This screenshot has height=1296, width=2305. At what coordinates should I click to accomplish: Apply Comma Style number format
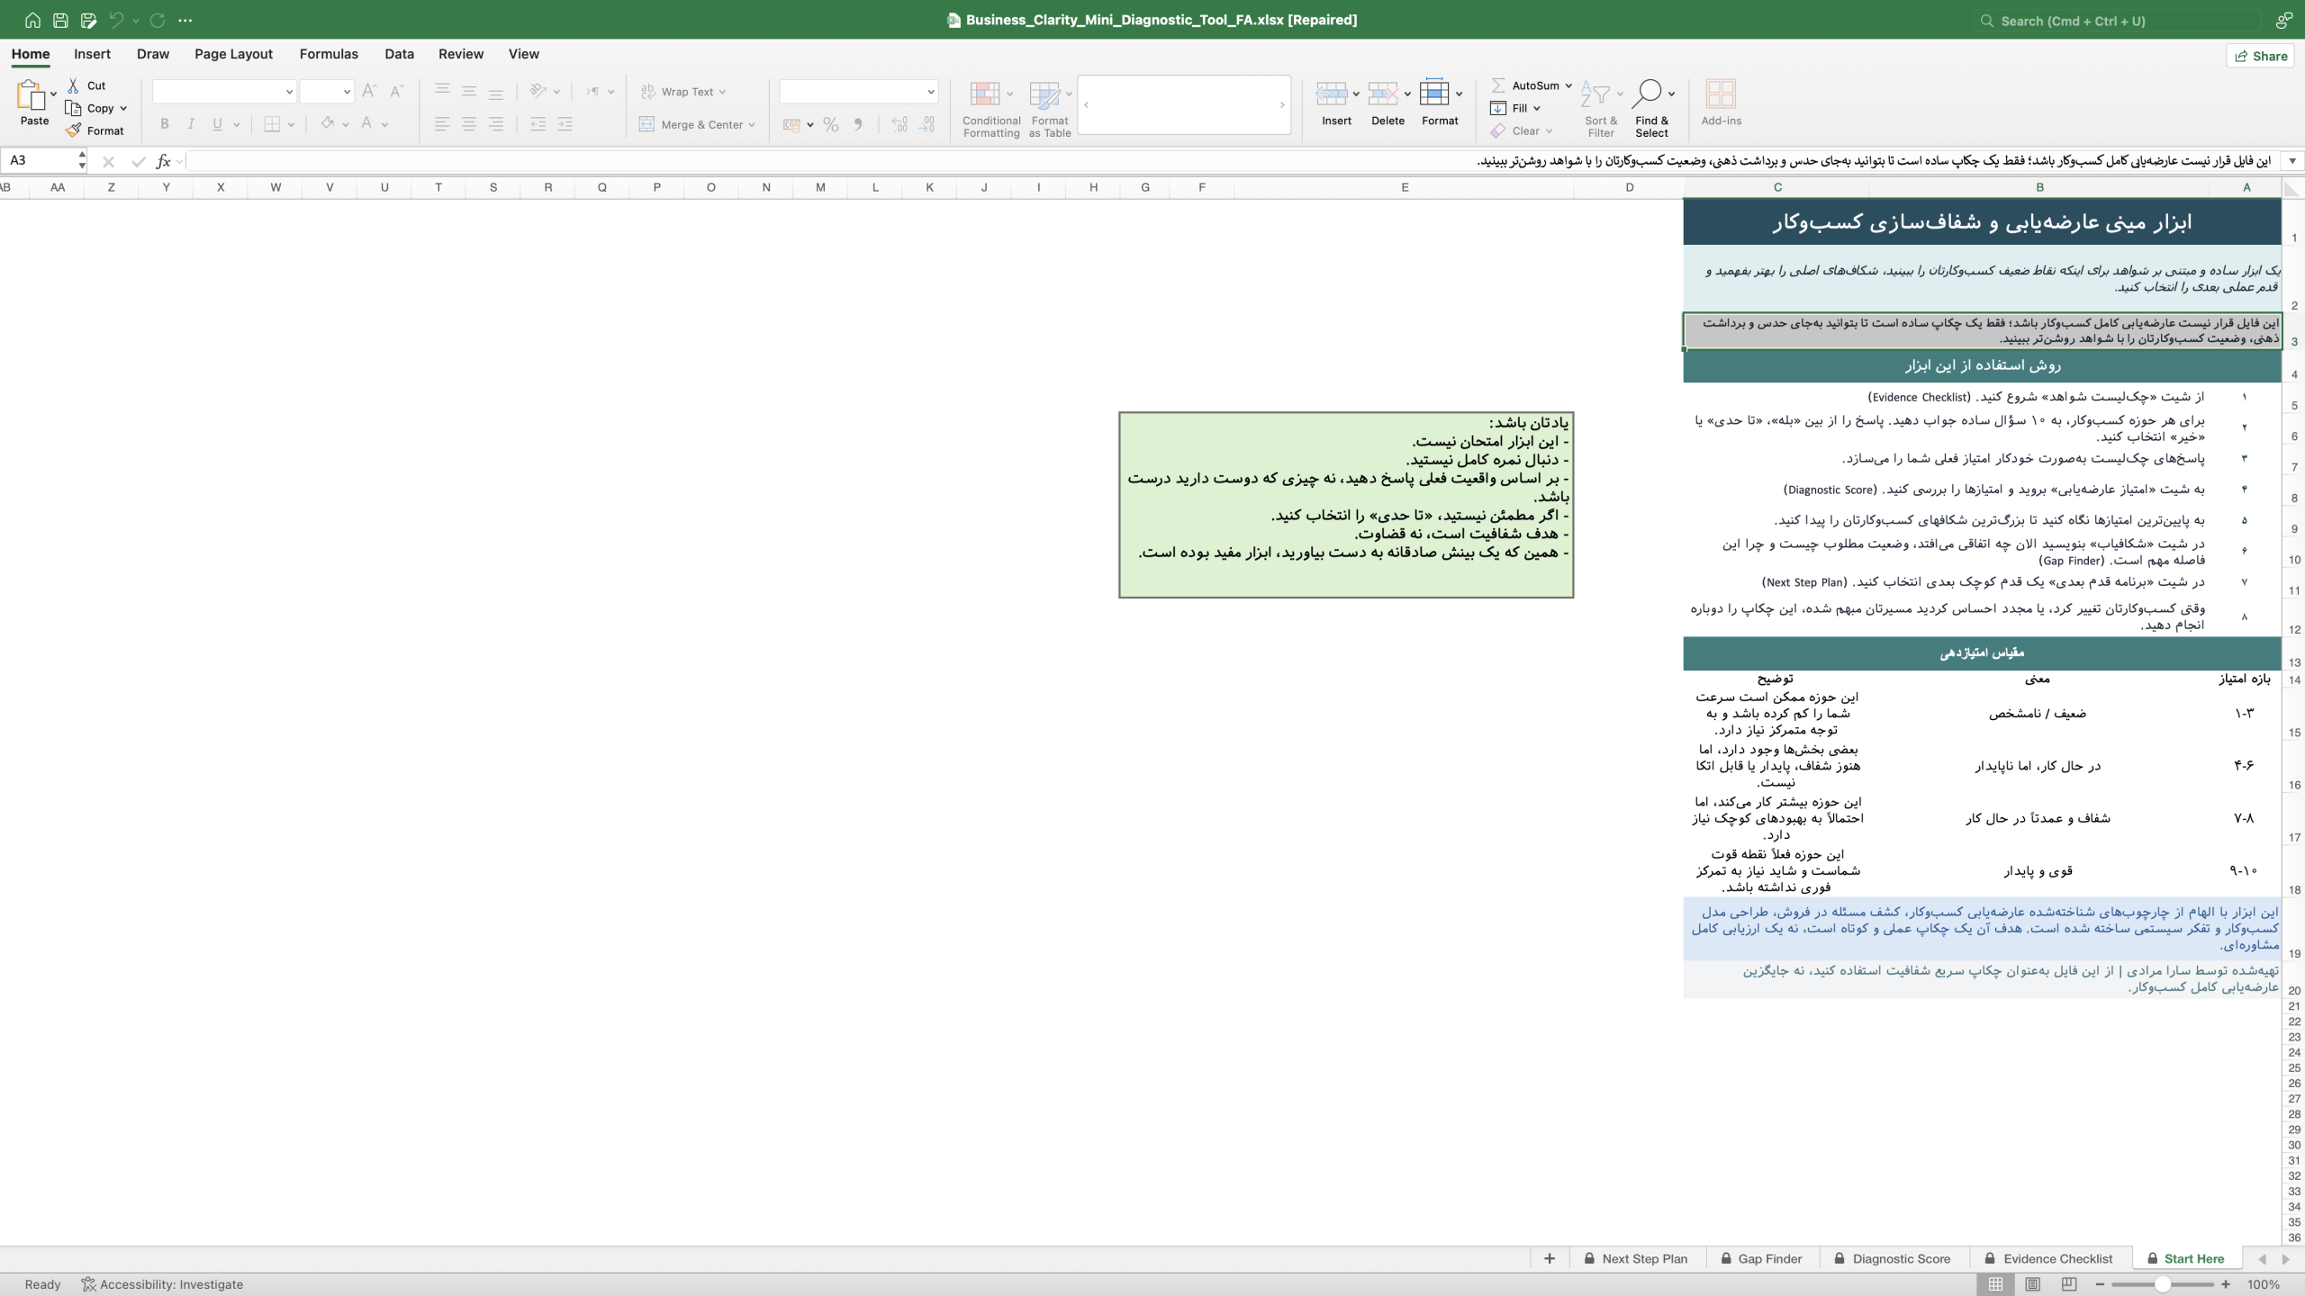(858, 124)
